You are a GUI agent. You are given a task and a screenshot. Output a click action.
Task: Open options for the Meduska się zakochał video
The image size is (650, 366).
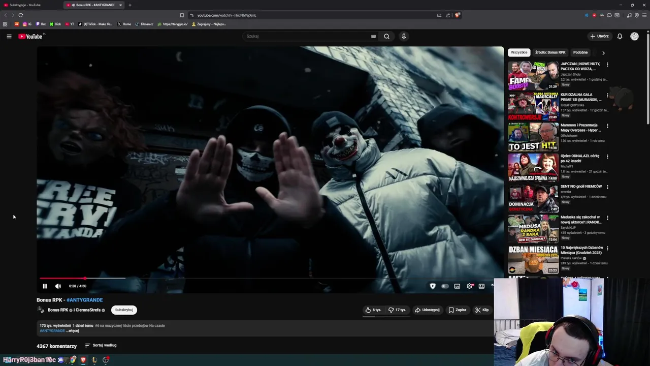pos(607,218)
